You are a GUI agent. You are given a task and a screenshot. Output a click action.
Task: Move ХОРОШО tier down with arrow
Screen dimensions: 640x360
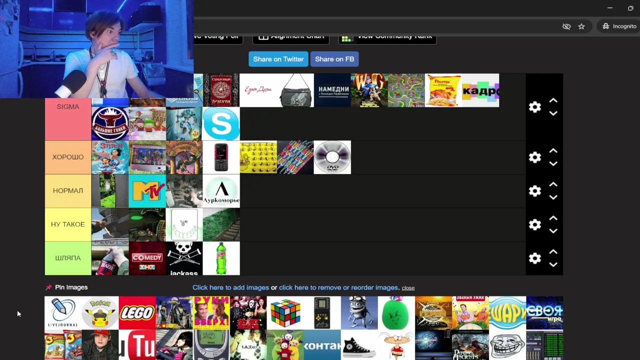[553, 164]
